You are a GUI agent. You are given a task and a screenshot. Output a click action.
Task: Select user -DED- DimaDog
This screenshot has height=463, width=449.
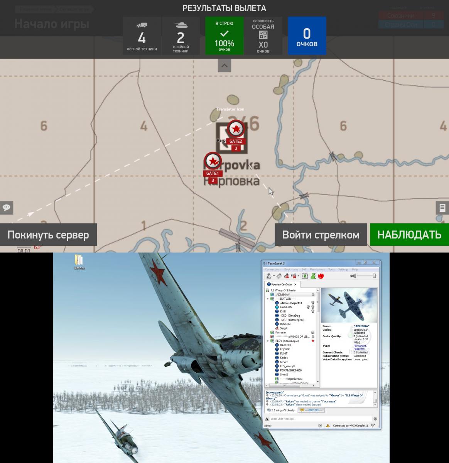(x=290, y=316)
